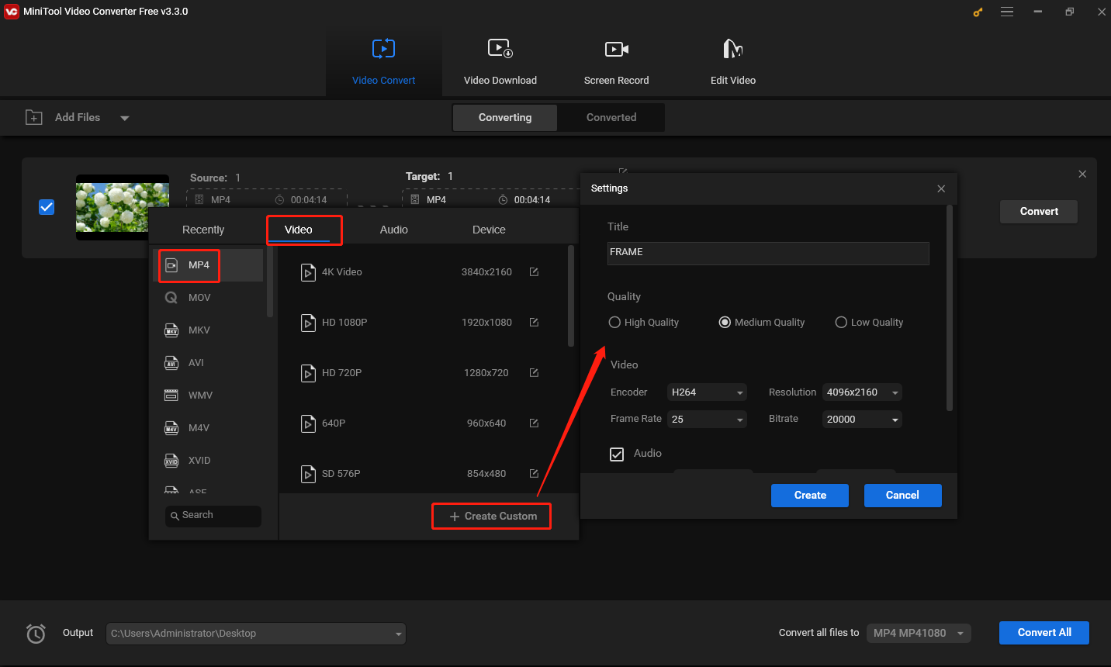This screenshot has height=667, width=1111.
Task: Edit the HD 1080P preset settings
Action: 534,323
